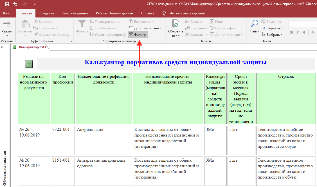Open the Дополнительно filter options dropdown

tap(145, 28)
